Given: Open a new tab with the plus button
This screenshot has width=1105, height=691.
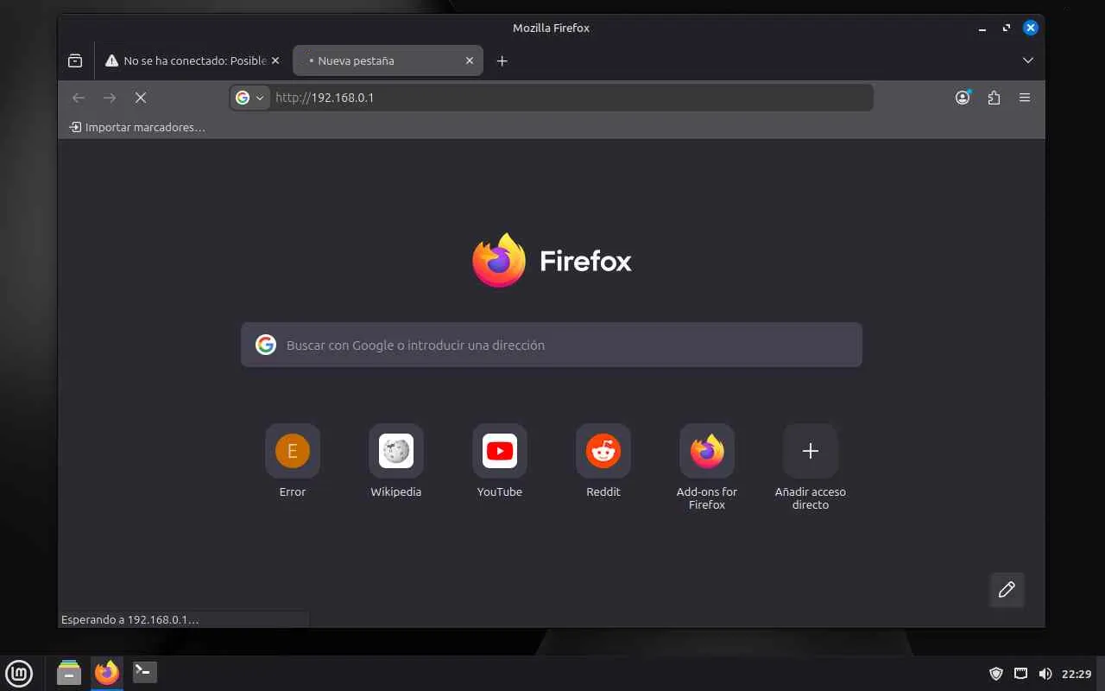Looking at the screenshot, I should [x=502, y=60].
